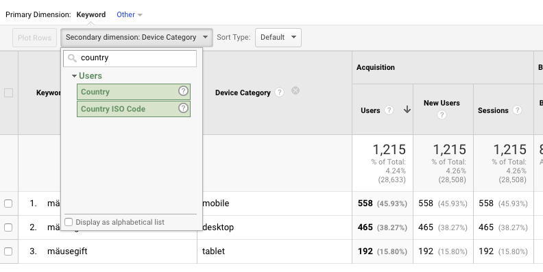This screenshot has width=543, height=272.
Task: Expand the Other primary dimension menu
Action: [x=130, y=14]
